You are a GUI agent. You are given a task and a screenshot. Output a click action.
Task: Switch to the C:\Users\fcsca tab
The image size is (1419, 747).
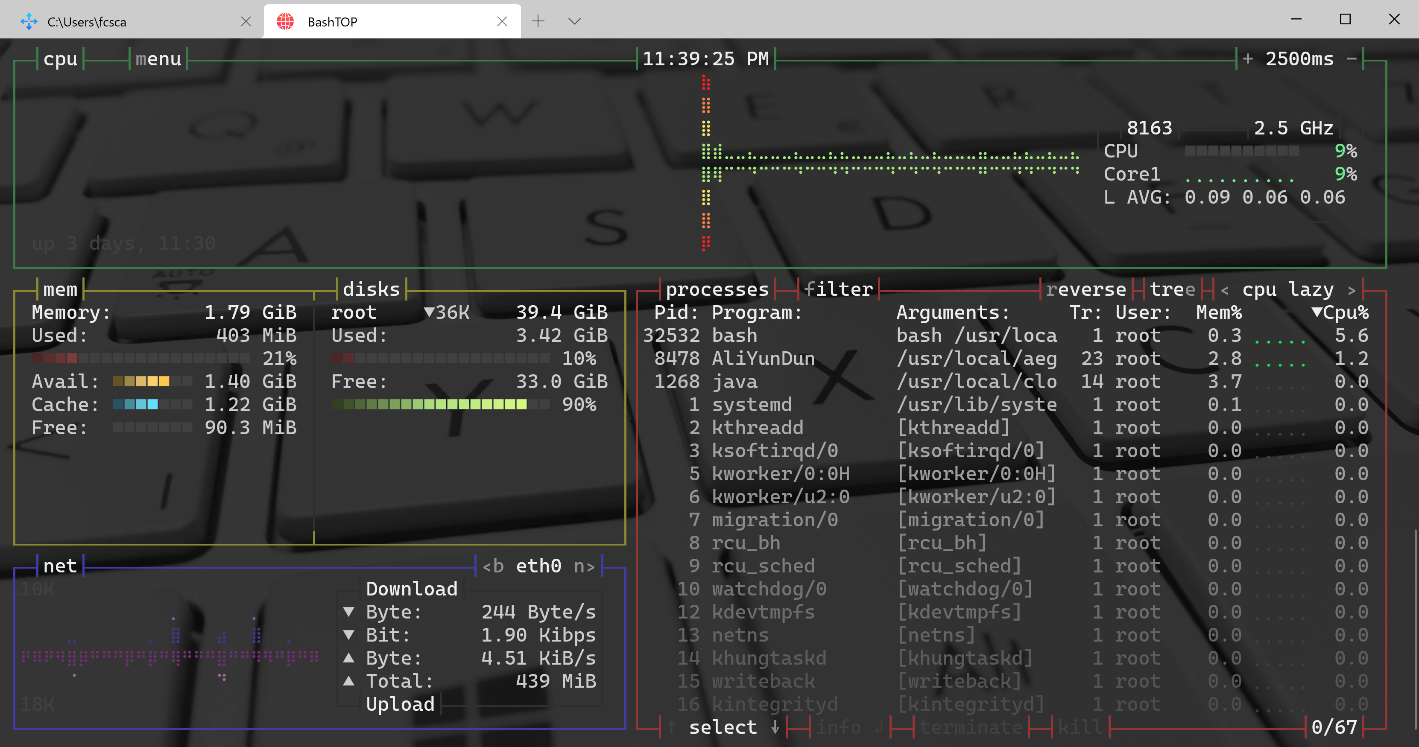pos(87,21)
